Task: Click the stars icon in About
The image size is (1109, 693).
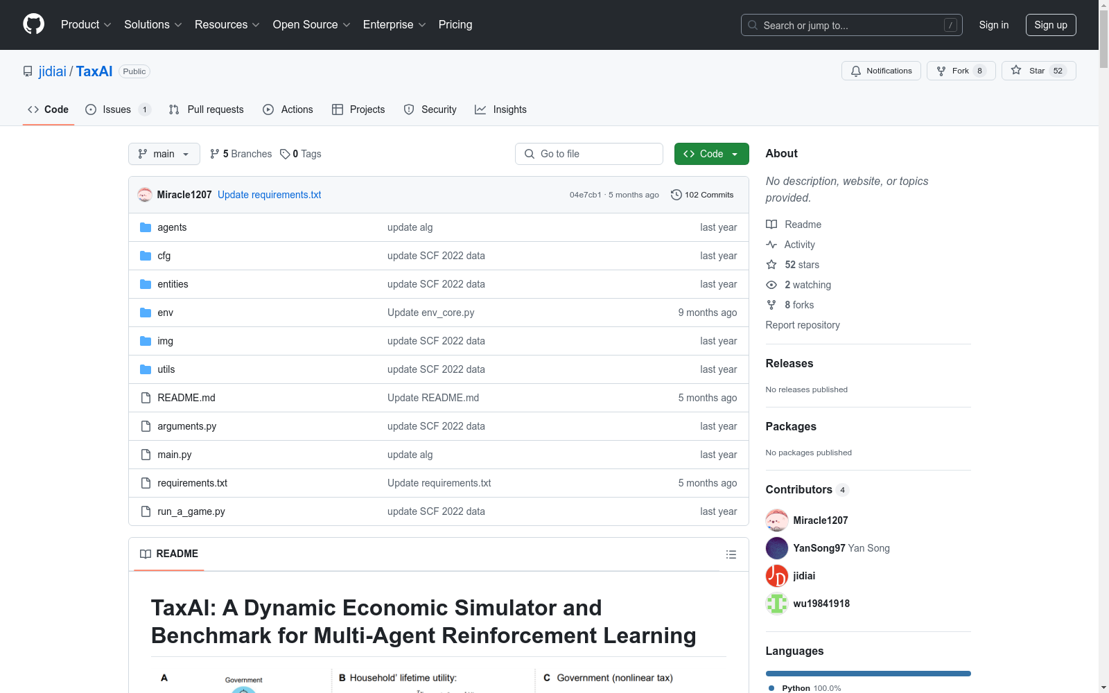Action: tap(771, 265)
